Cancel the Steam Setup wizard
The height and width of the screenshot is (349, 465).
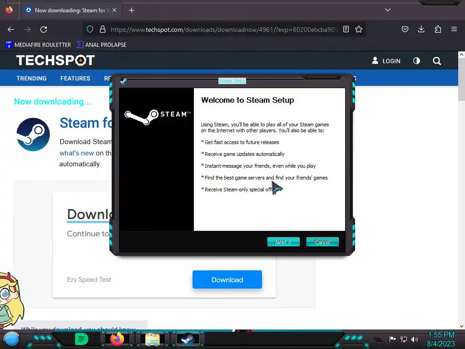pyautogui.click(x=322, y=242)
